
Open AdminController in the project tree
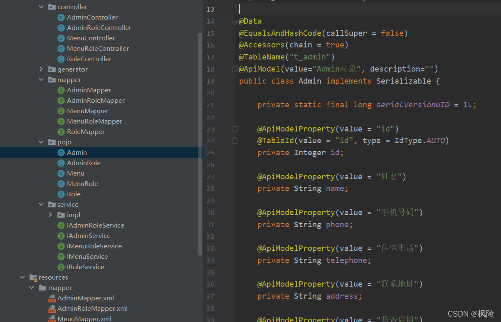[92, 17]
